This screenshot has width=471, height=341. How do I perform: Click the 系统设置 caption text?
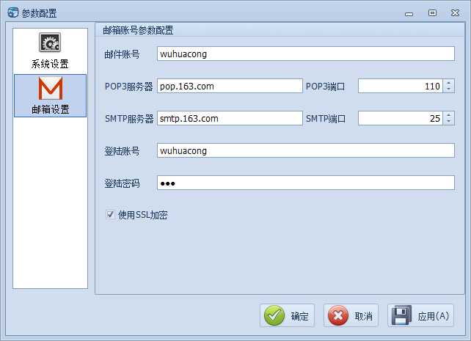point(50,64)
